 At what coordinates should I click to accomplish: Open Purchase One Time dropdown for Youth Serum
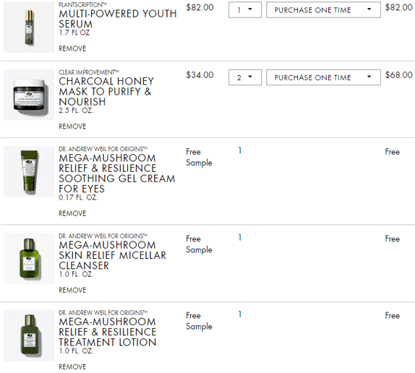point(323,10)
